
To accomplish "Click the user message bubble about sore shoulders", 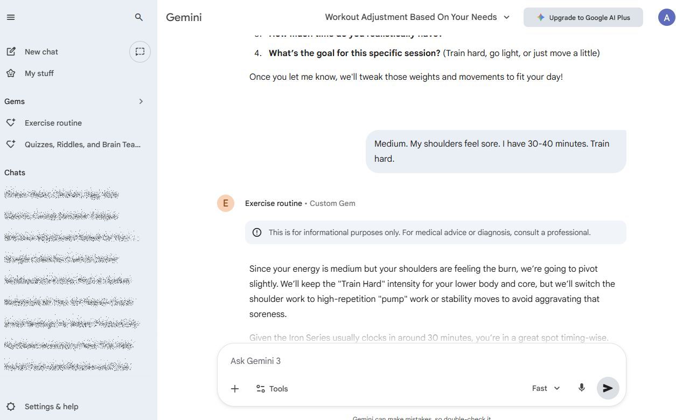I will pyautogui.click(x=496, y=152).
